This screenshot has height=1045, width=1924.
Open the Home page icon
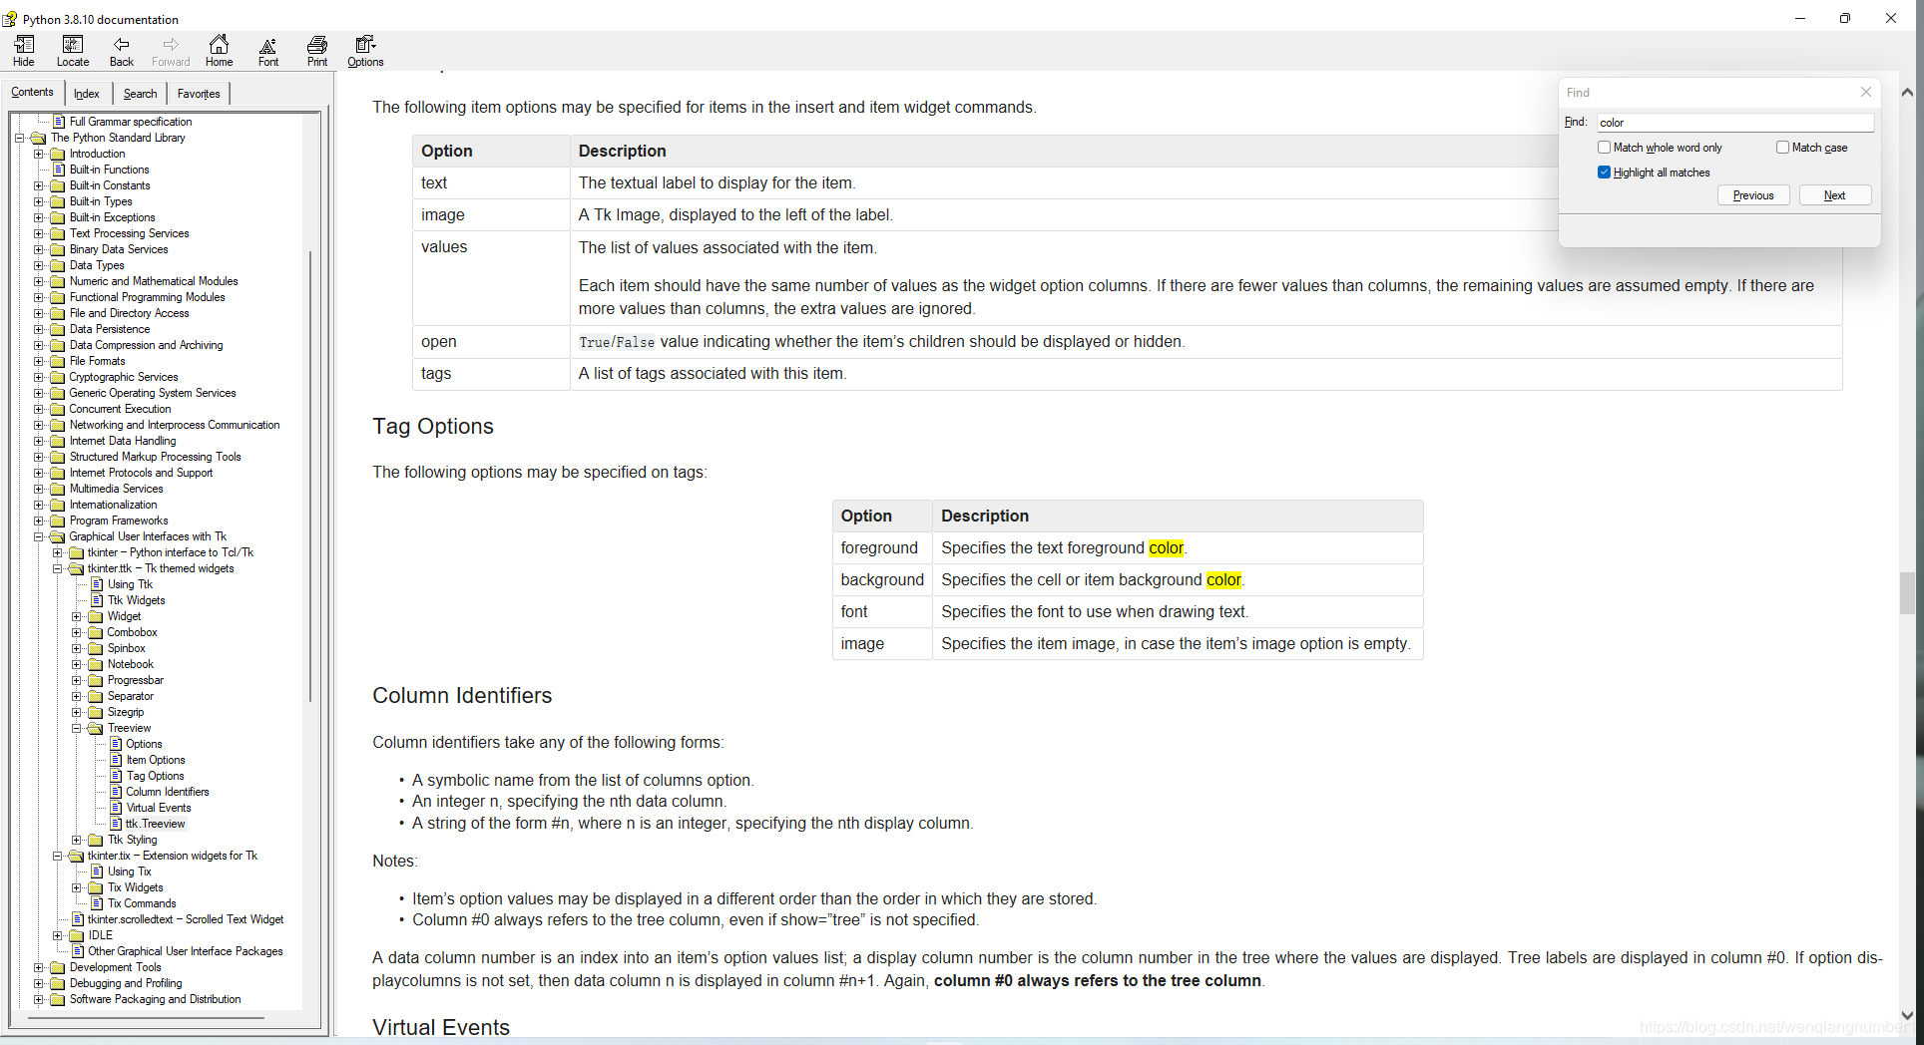click(220, 51)
